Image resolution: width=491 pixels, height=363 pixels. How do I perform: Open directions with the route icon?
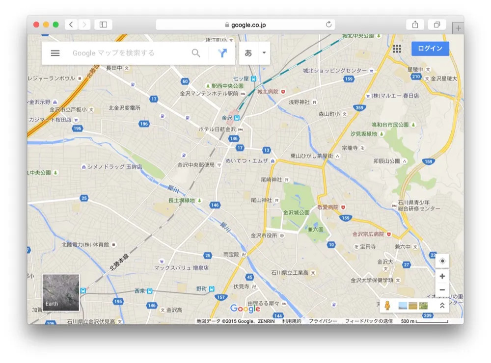tap(223, 53)
